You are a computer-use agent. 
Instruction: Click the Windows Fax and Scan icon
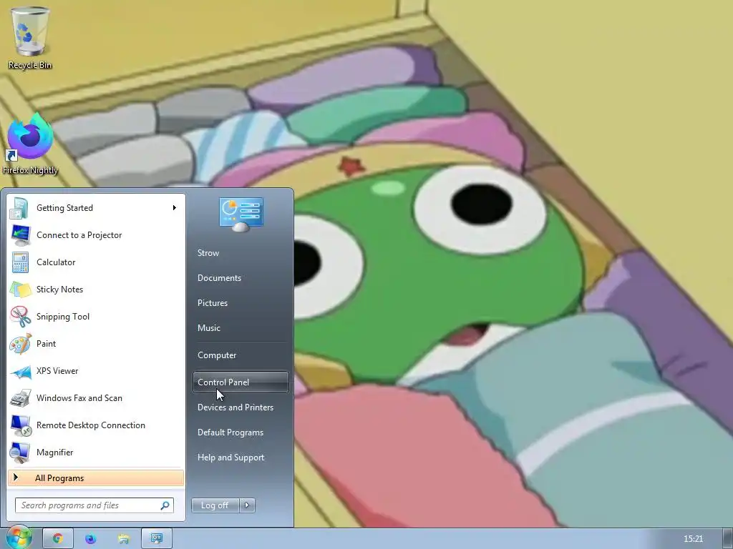19,398
